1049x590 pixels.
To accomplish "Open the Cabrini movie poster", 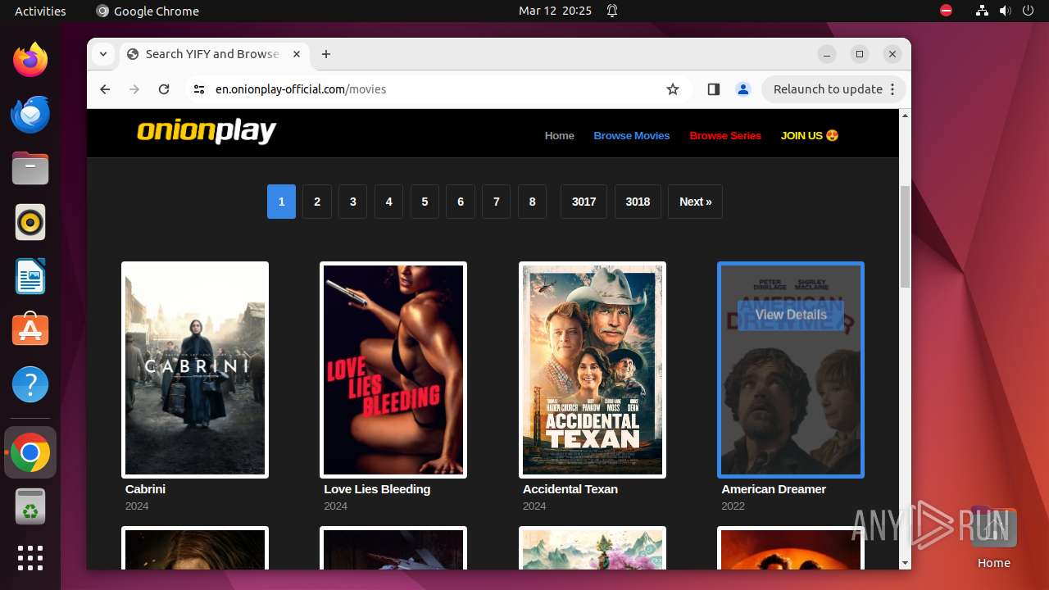I will (x=195, y=370).
